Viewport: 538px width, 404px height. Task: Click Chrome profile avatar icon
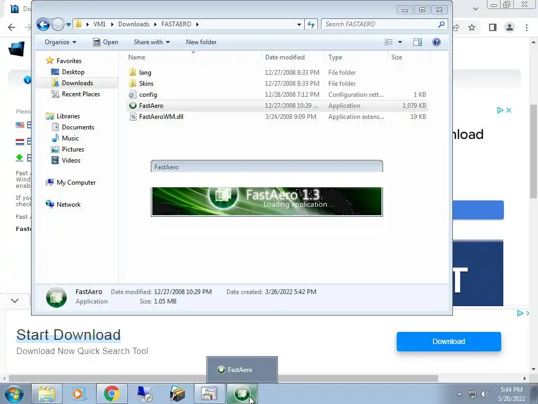510,27
